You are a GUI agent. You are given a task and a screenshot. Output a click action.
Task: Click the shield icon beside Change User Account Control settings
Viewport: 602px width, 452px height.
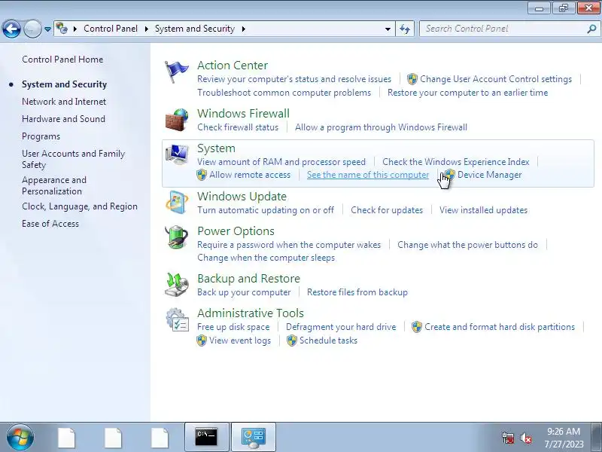point(412,79)
